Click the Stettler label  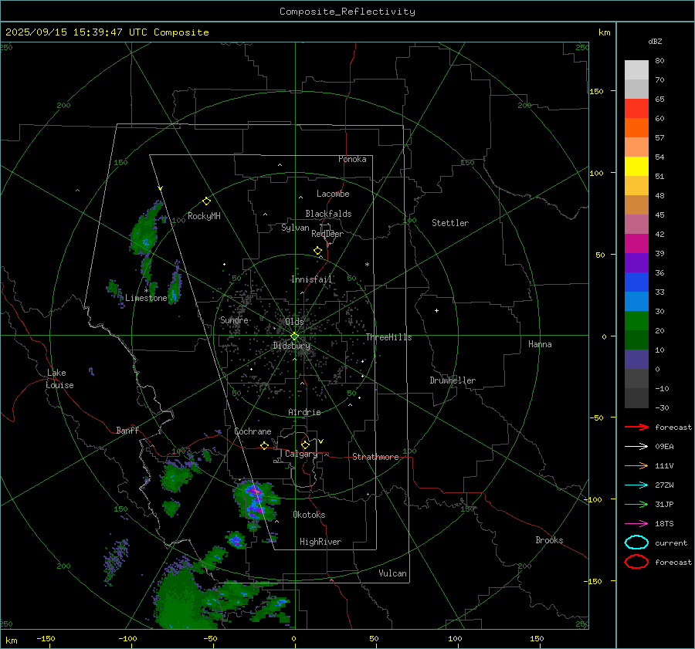(450, 223)
